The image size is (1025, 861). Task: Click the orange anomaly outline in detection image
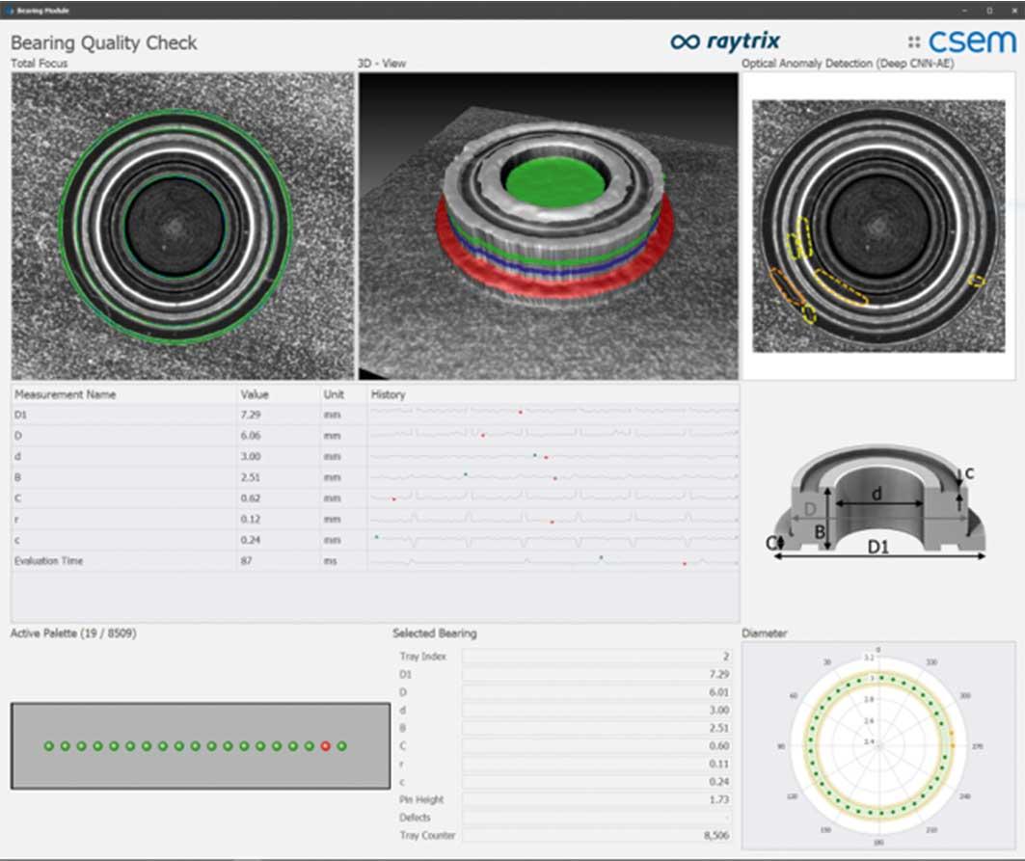click(786, 285)
